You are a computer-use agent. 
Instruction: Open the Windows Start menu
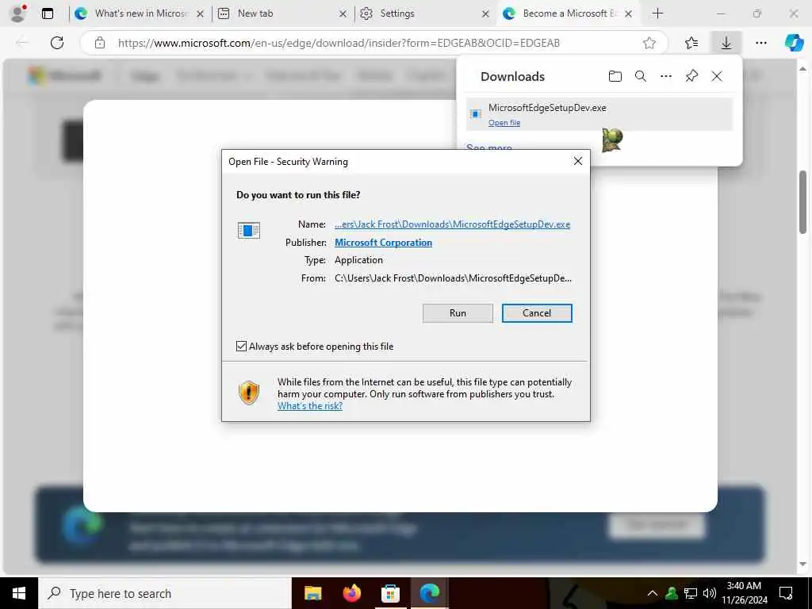[x=19, y=593]
